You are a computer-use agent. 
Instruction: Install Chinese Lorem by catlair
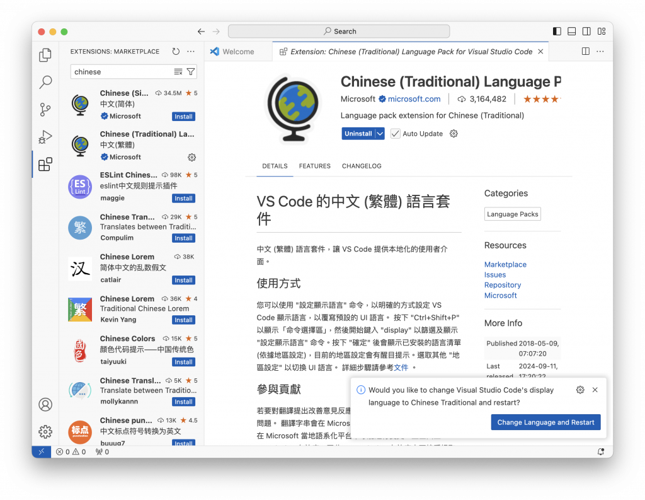(183, 280)
